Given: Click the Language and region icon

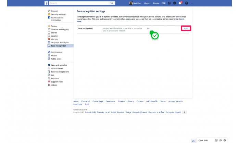Looking at the screenshot, I should (49, 42).
